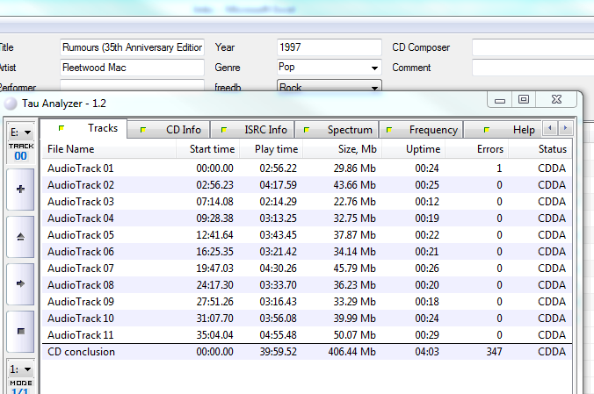Viewport: 594px width, 394px height.
Task: Click the Tau Analyzer title bar icon
Action: [x=11, y=103]
